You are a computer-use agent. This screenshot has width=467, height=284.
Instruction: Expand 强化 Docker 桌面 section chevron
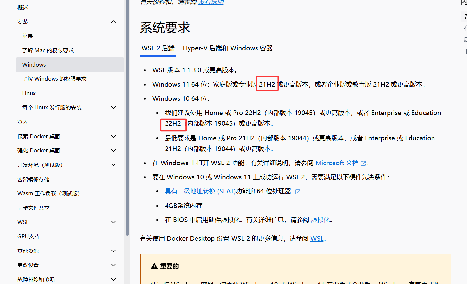pyautogui.click(x=114, y=150)
